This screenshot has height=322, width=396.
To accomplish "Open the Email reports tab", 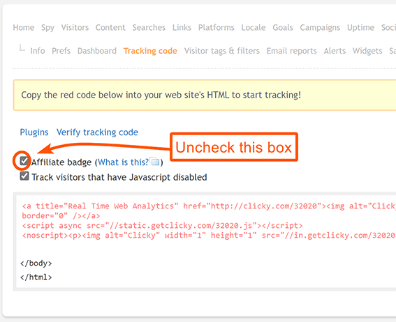I will (292, 51).
